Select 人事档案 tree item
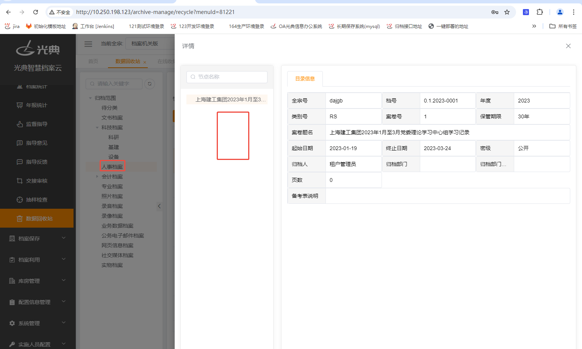Viewport: 582px width, 349px height. click(112, 167)
